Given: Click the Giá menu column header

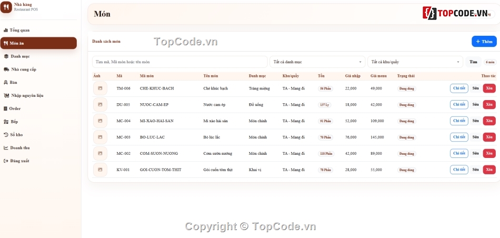Looking at the screenshot, I should [x=378, y=76].
